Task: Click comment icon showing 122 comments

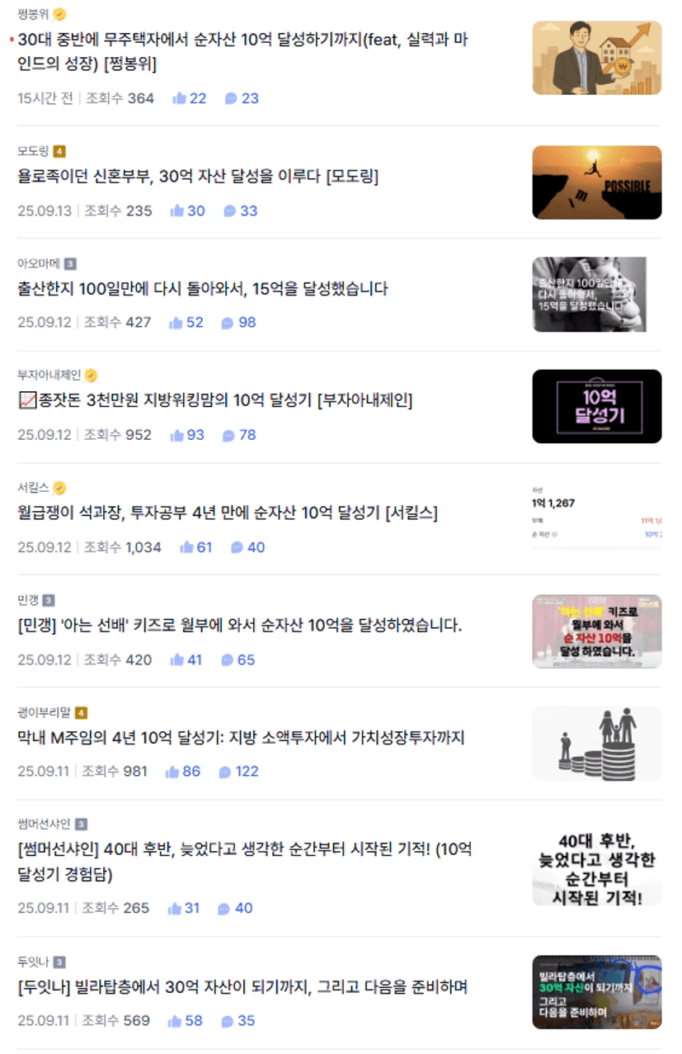Action: pos(224,772)
